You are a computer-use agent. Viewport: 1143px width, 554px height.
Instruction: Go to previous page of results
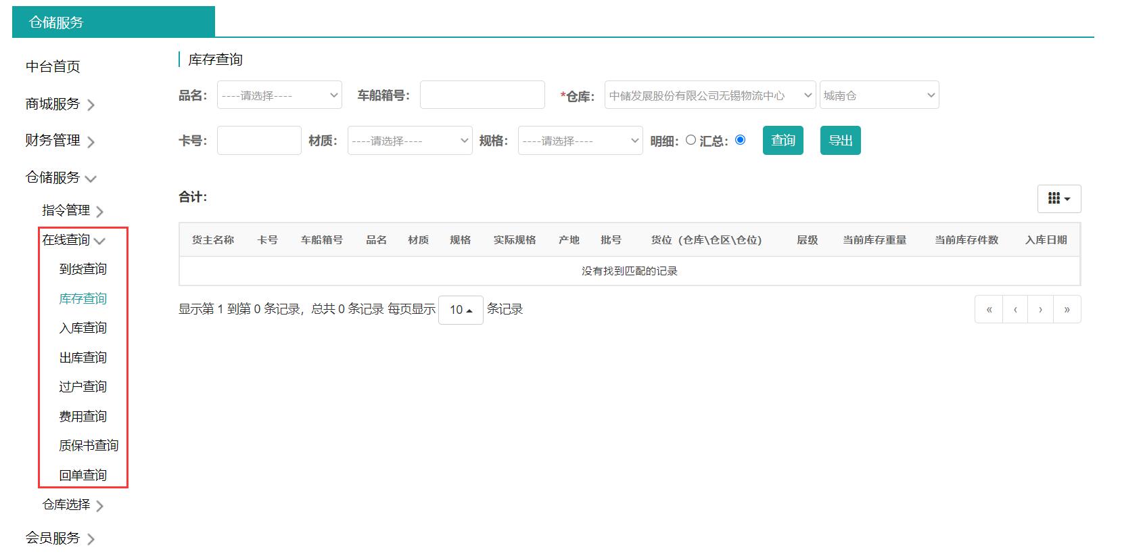point(1015,310)
